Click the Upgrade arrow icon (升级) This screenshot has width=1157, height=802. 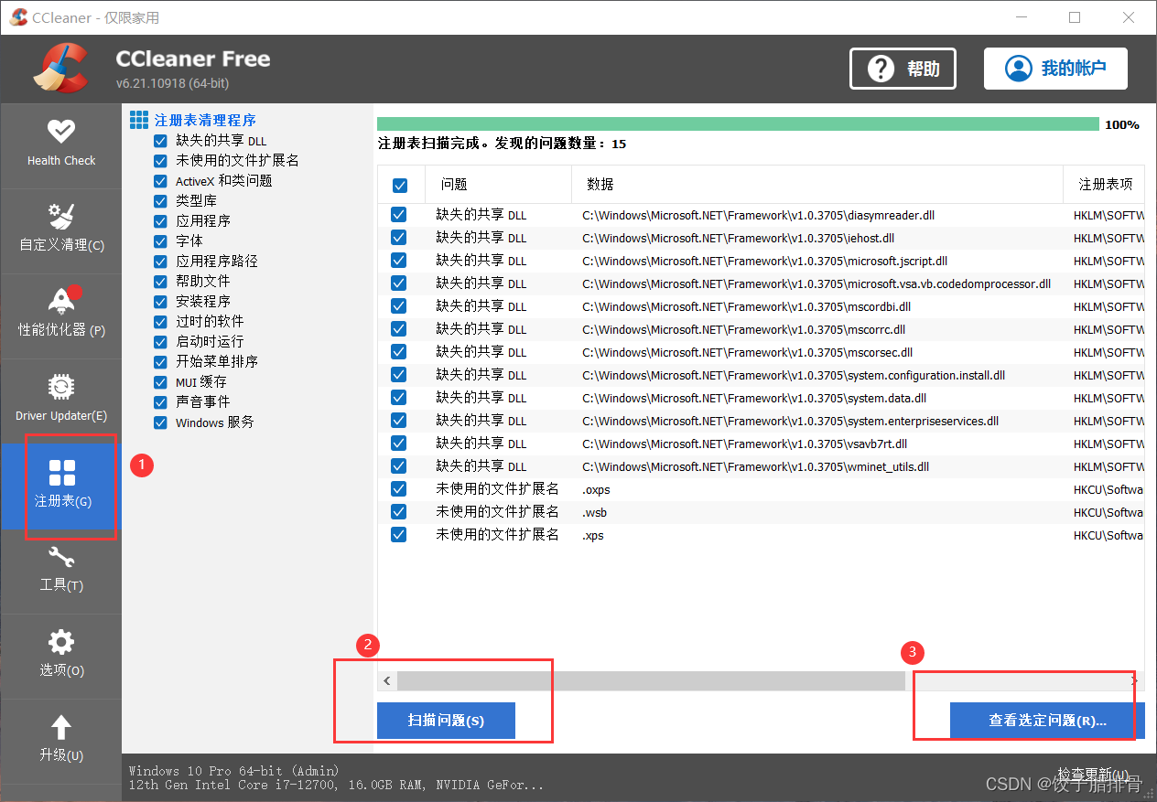[61, 728]
